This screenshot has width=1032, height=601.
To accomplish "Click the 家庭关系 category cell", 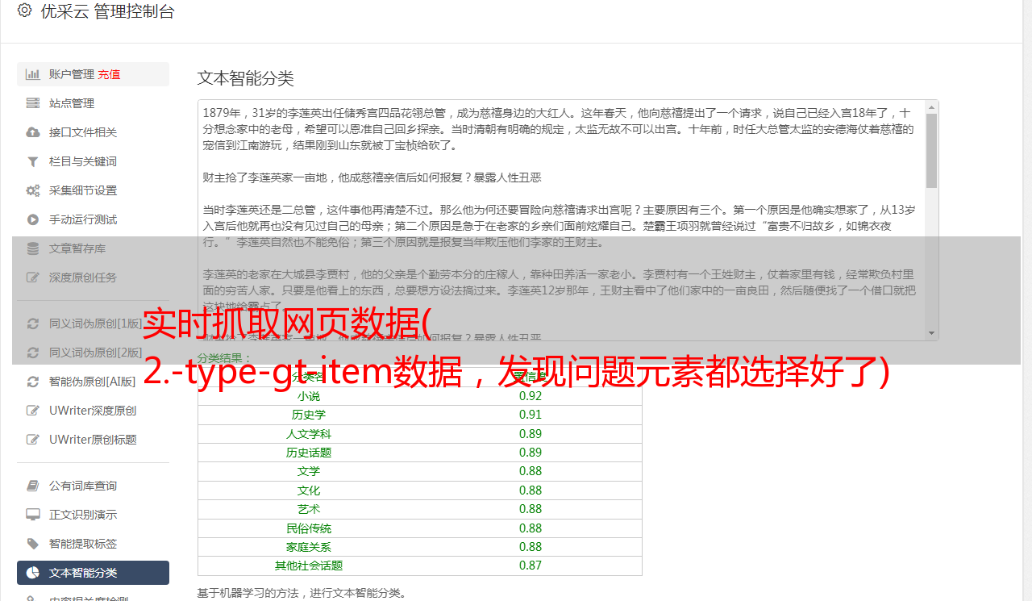I will pos(309,547).
